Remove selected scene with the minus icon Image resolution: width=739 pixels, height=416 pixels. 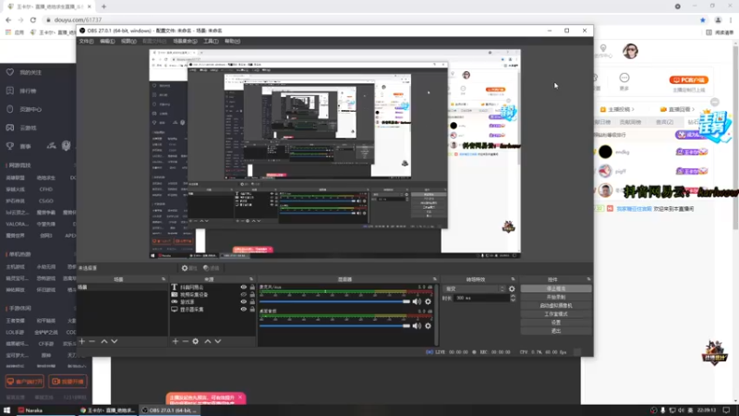pos(91,341)
